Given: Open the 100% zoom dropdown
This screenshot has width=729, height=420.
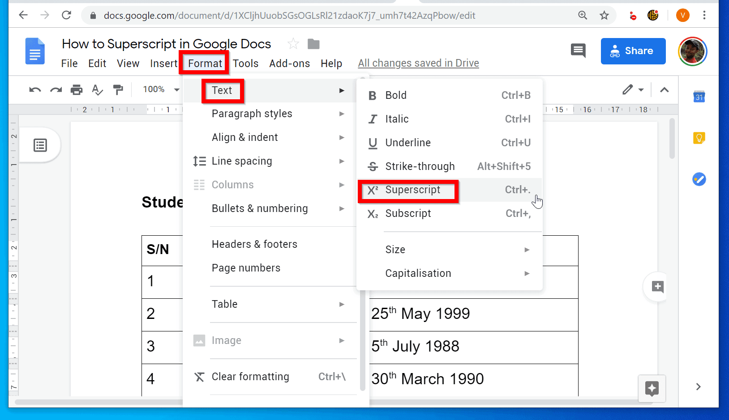Looking at the screenshot, I should point(161,89).
